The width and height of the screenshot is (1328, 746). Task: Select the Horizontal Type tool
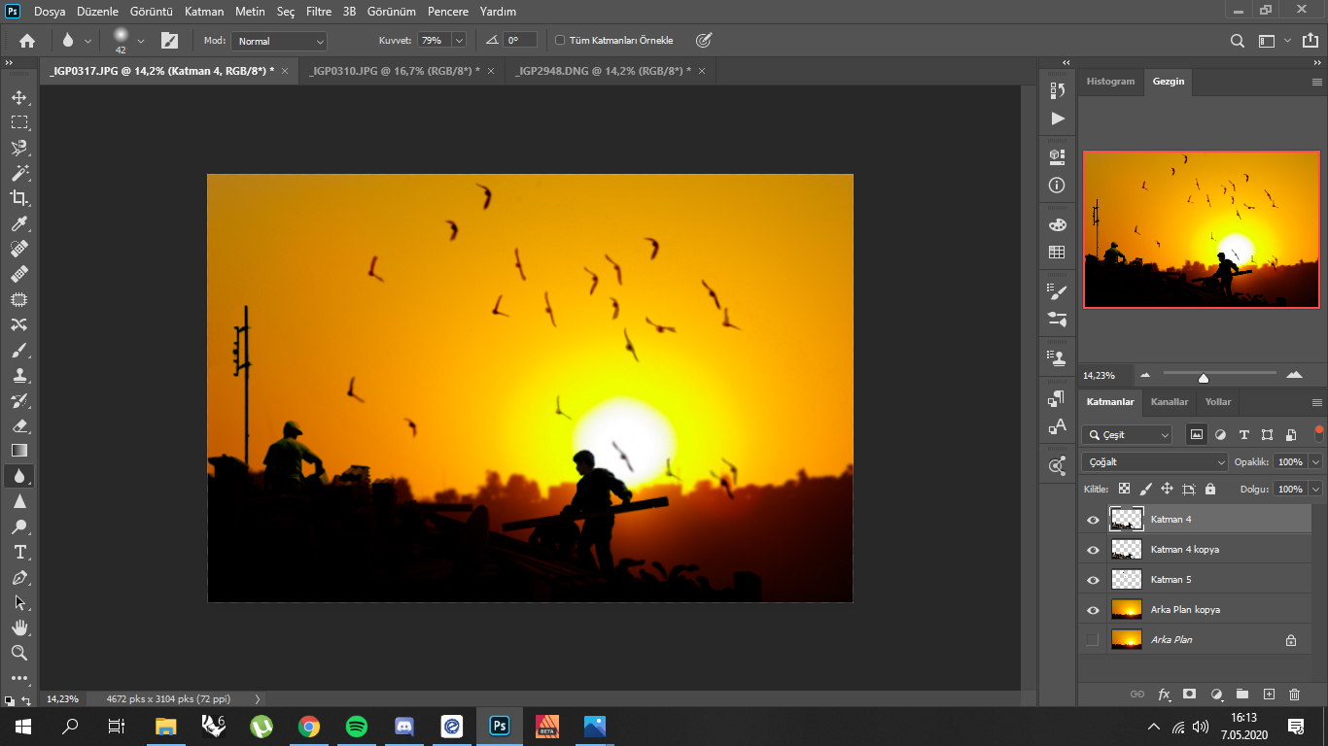tap(19, 552)
